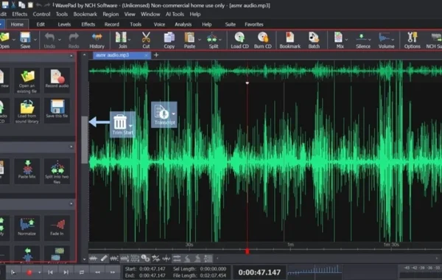Click the Burn CD icon
The height and width of the screenshot is (280, 442).
263,40
